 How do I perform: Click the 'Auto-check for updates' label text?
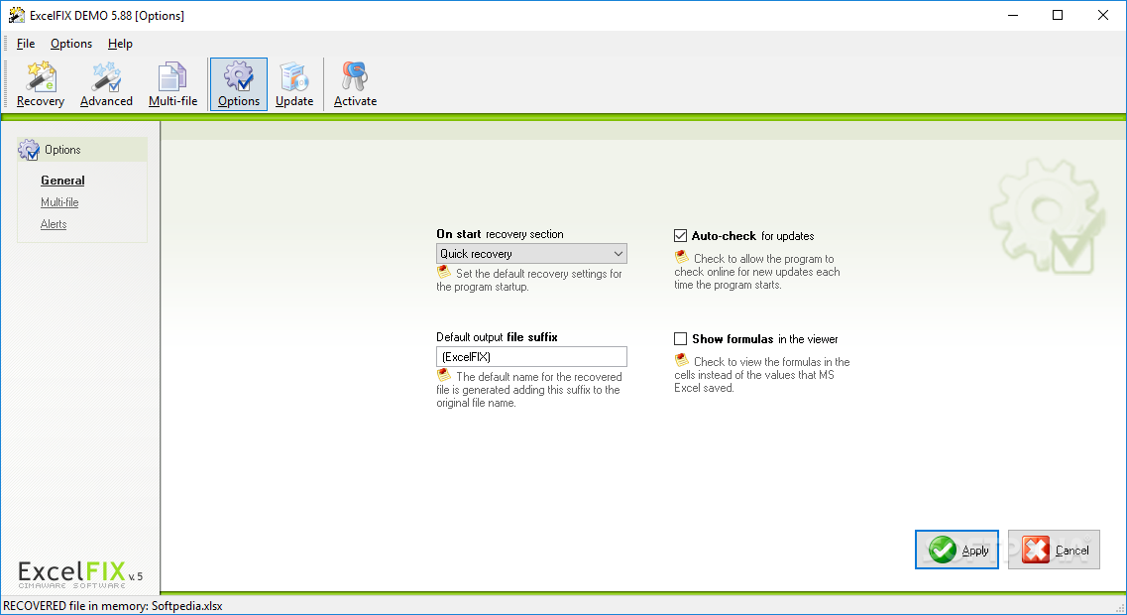pos(752,236)
